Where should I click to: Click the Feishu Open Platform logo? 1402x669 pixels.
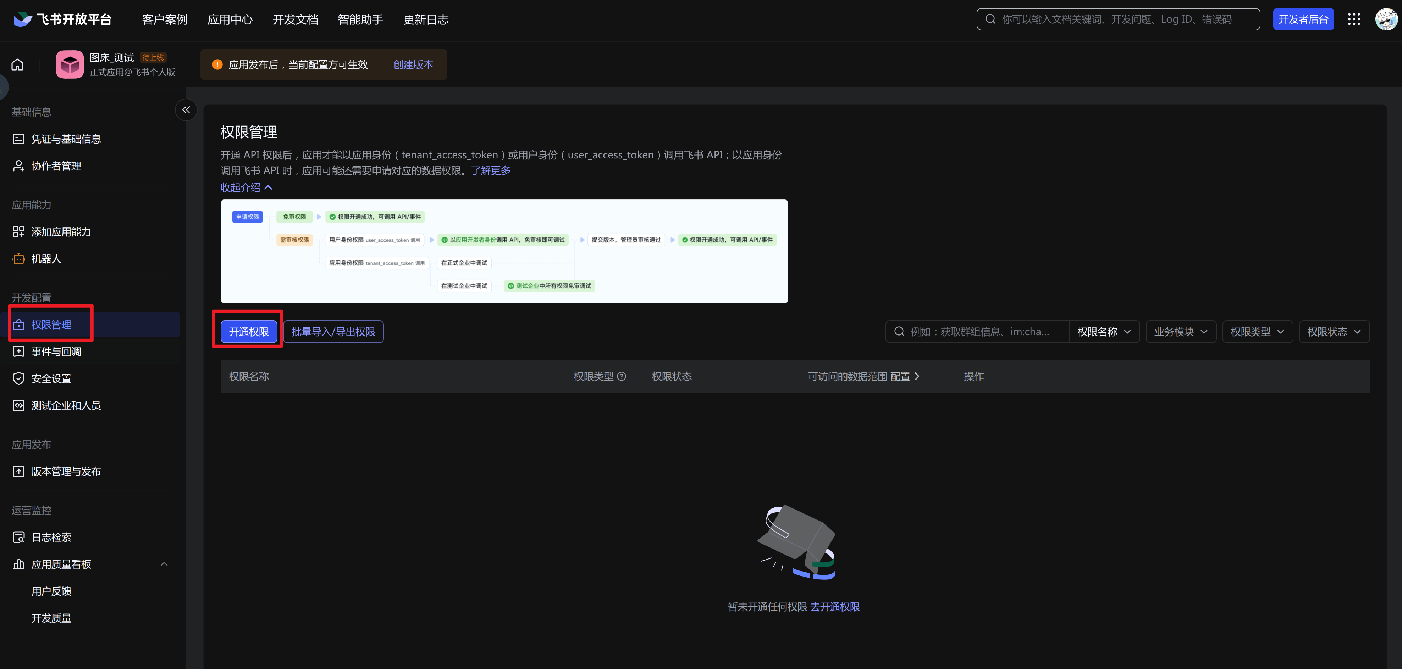click(62, 19)
